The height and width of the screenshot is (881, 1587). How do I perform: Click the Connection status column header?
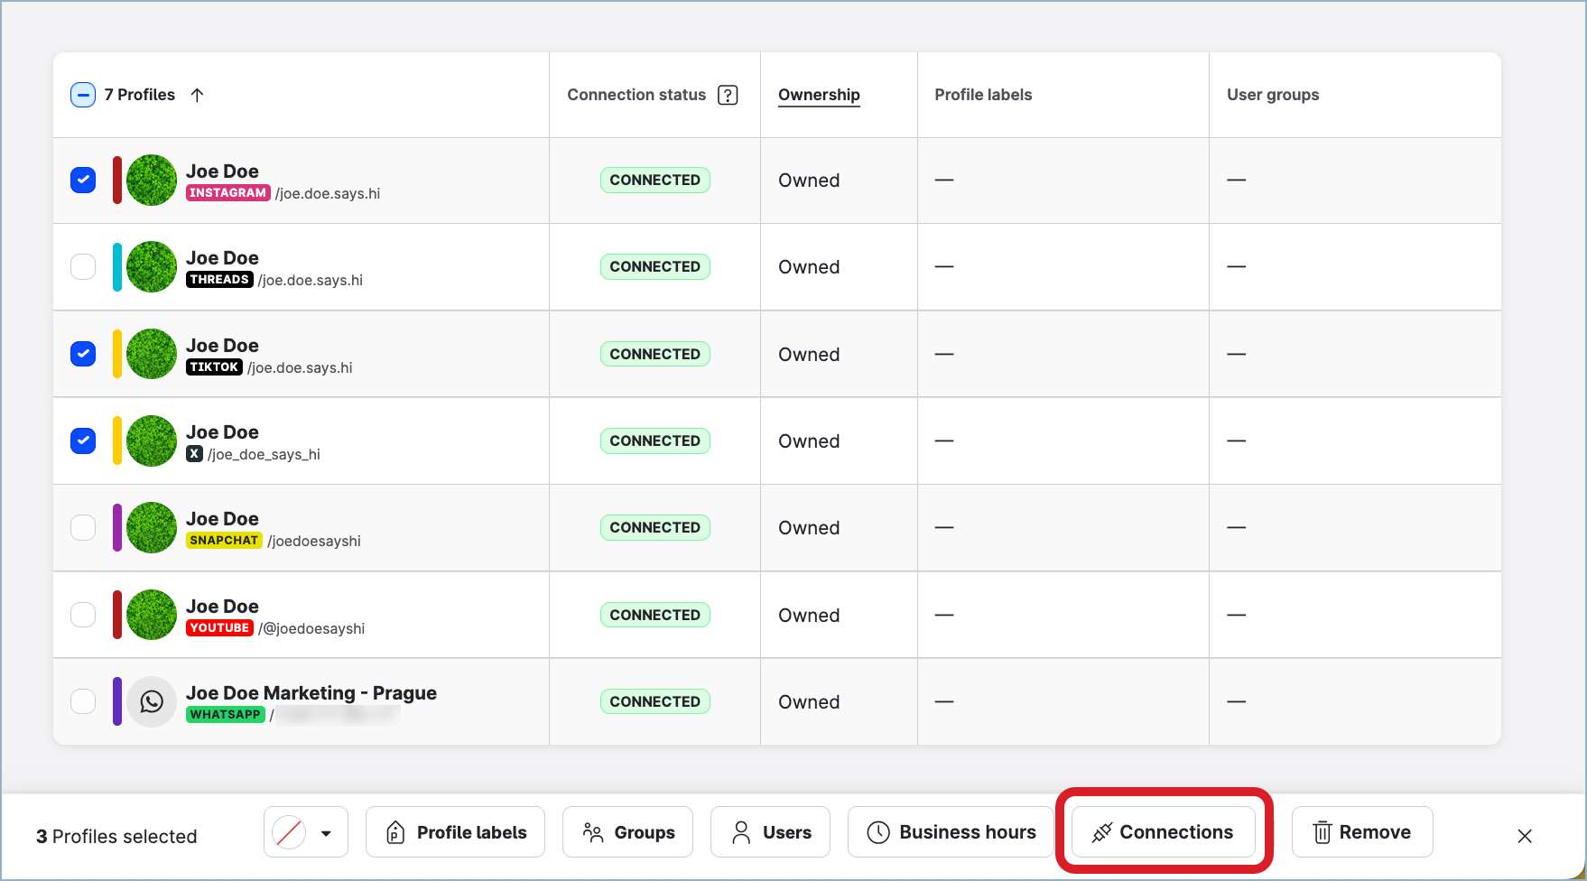pyautogui.click(x=636, y=94)
